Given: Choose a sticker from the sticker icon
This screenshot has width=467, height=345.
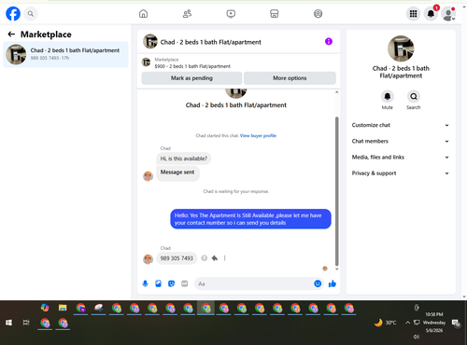Looking at the screenshot, I should pos(171,283).
